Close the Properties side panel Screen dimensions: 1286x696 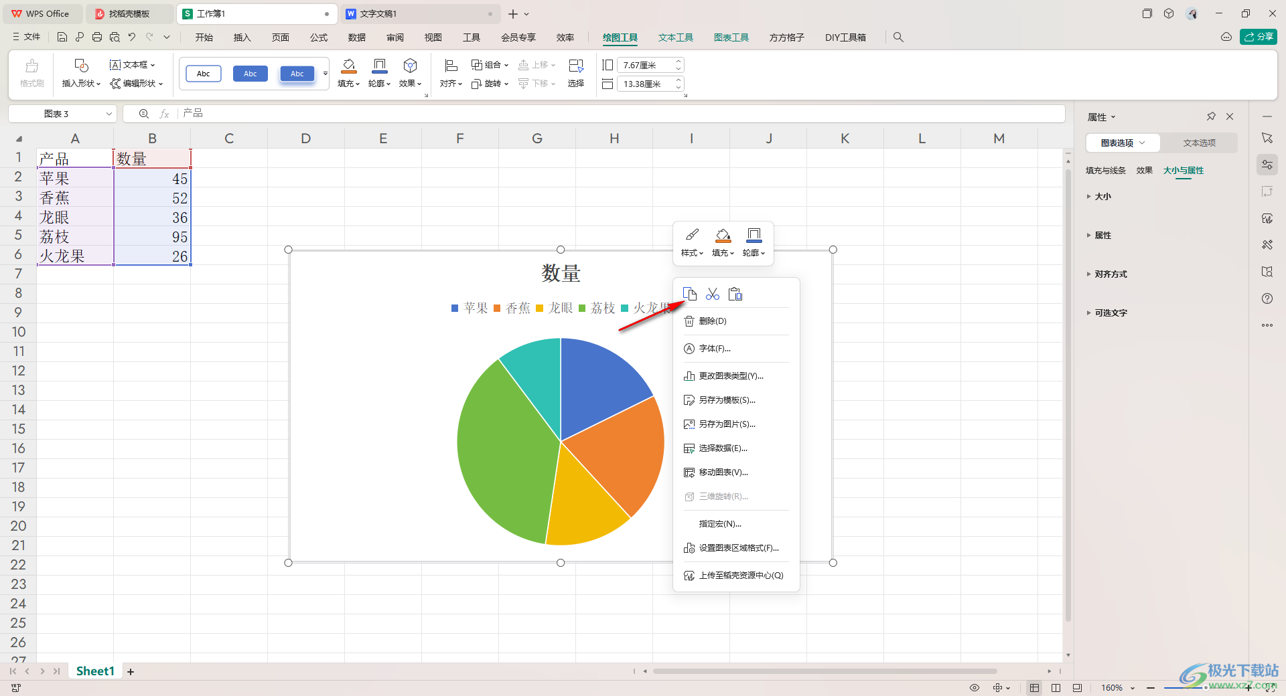point(1230,116)
